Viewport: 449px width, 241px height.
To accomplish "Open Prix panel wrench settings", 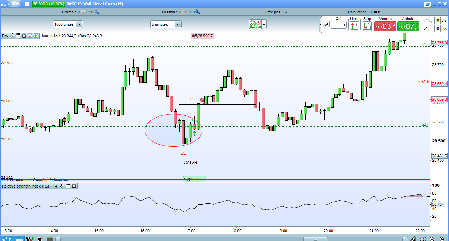I will coord(12,36).
